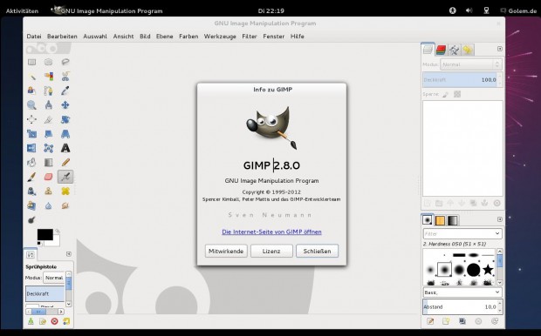The width and height of the screenshot is (541, 336).
Task: Open the Datei menu
Action: pyautogui.click(x=34, y=37)
